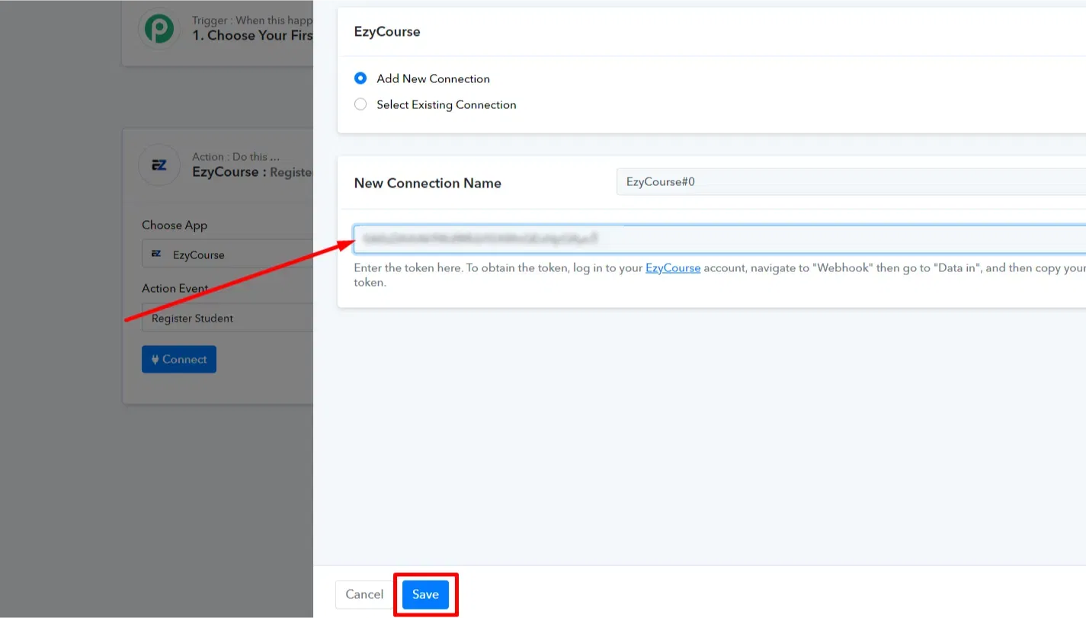
Task: Click the 'Action Event' label
Action: [175, 288]
